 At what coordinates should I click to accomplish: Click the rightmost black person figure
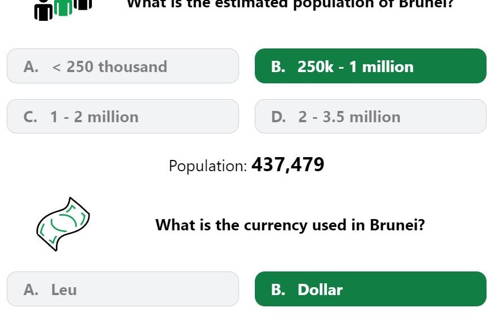pyautogui.click(x=83, y=5)
